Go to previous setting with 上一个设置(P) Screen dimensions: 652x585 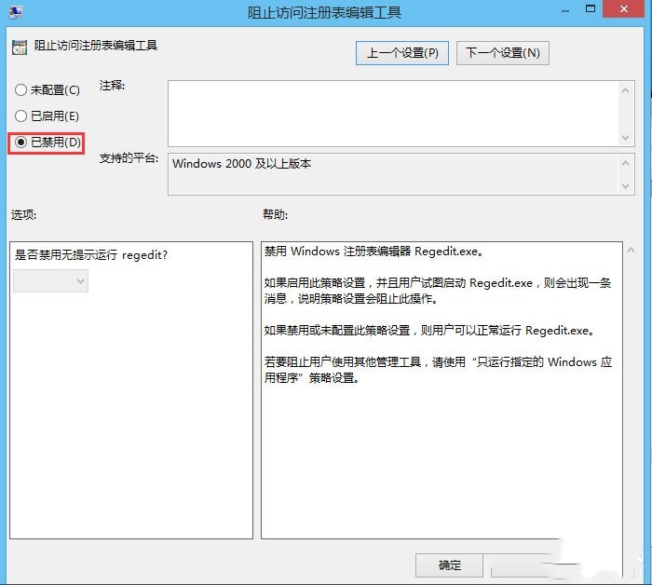pyautogui.click(x=402, y=53)
